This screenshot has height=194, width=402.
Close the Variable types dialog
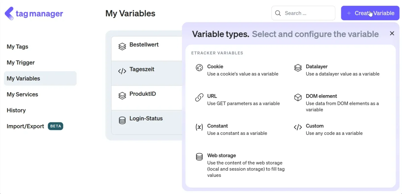pyautogui.click(x=392, y=33)
